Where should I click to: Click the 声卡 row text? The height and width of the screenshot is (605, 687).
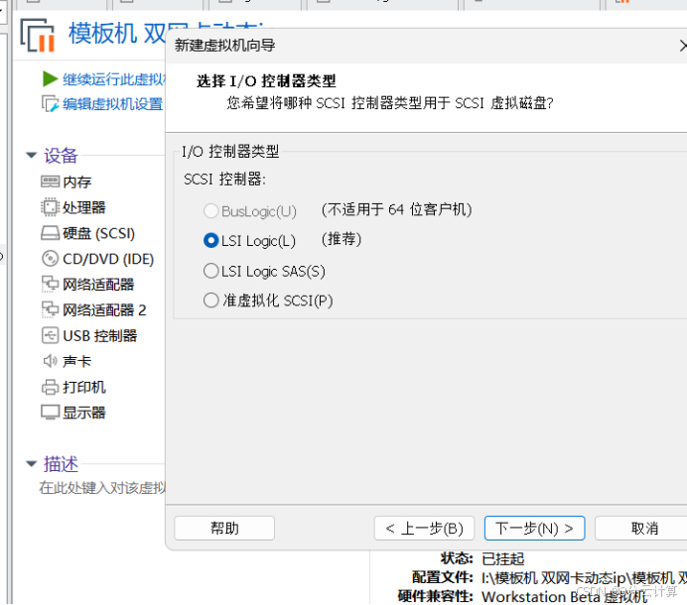coord(77,361)
